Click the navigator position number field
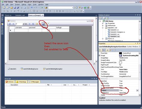142x109 pixels. 19,24
